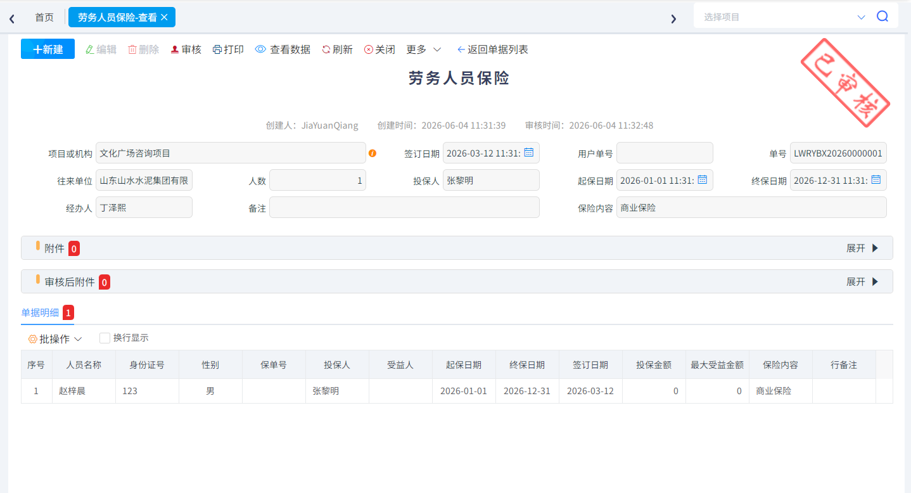This screenshot has height=493, width=911.
Task: Click the 赵梓晨 cell in the table
Action: click(x=84, y=391)
